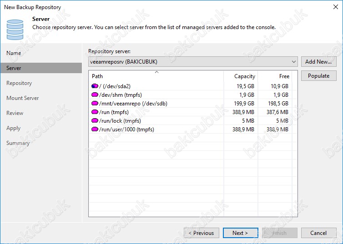Click the 387,6 MB free value

point(277,112)
